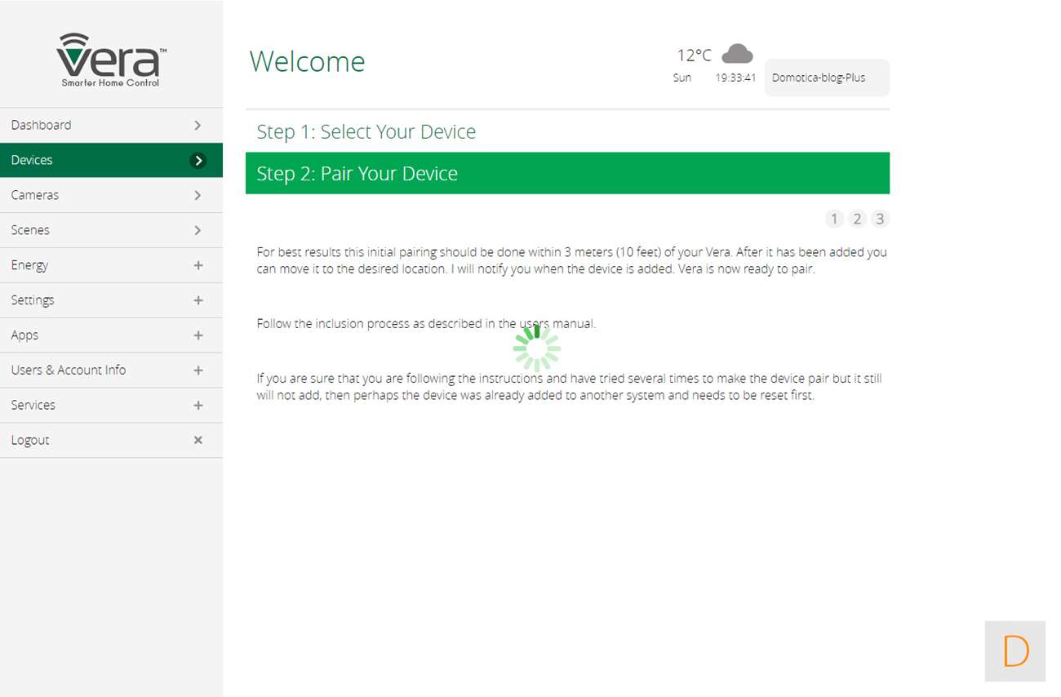Jump to step 3 circle indicator

[x=879, y=219]
